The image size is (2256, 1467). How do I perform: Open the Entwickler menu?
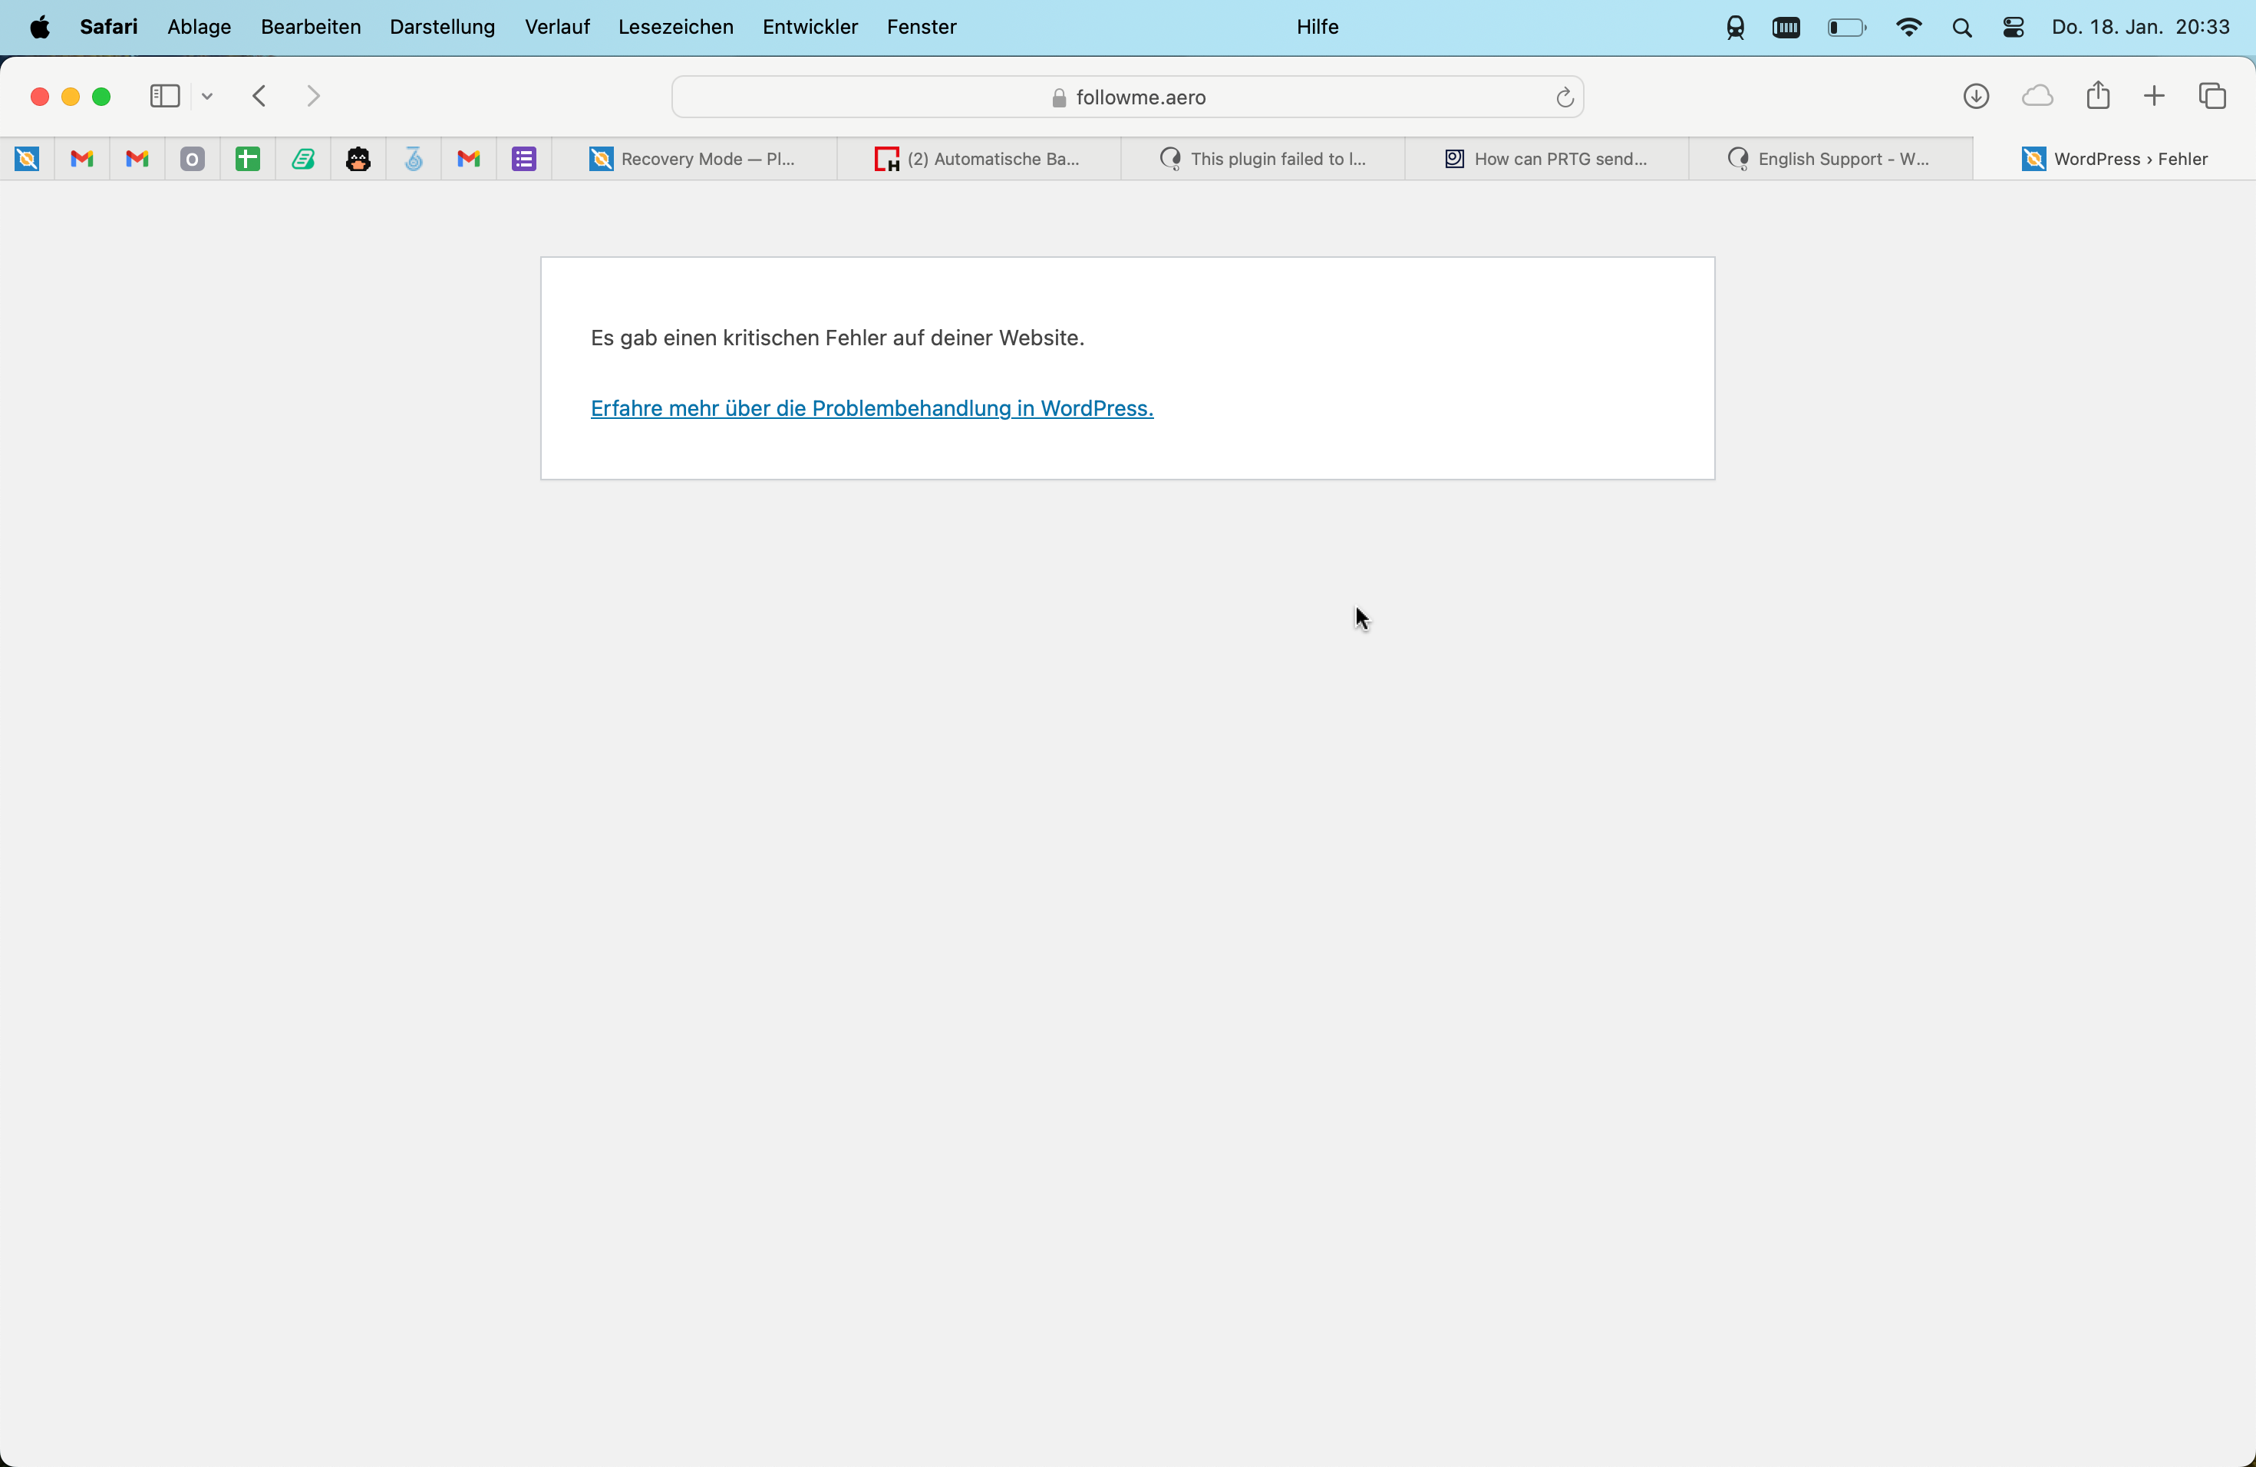[x=810, y=28]
